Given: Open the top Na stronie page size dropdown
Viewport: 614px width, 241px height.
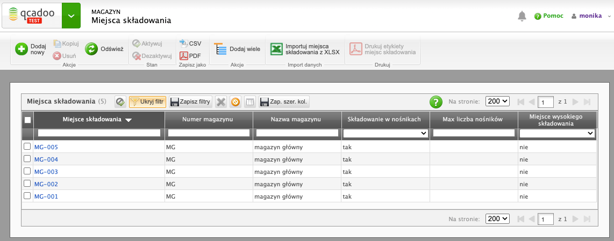Looking at the screenshot, I should point(497,101).
